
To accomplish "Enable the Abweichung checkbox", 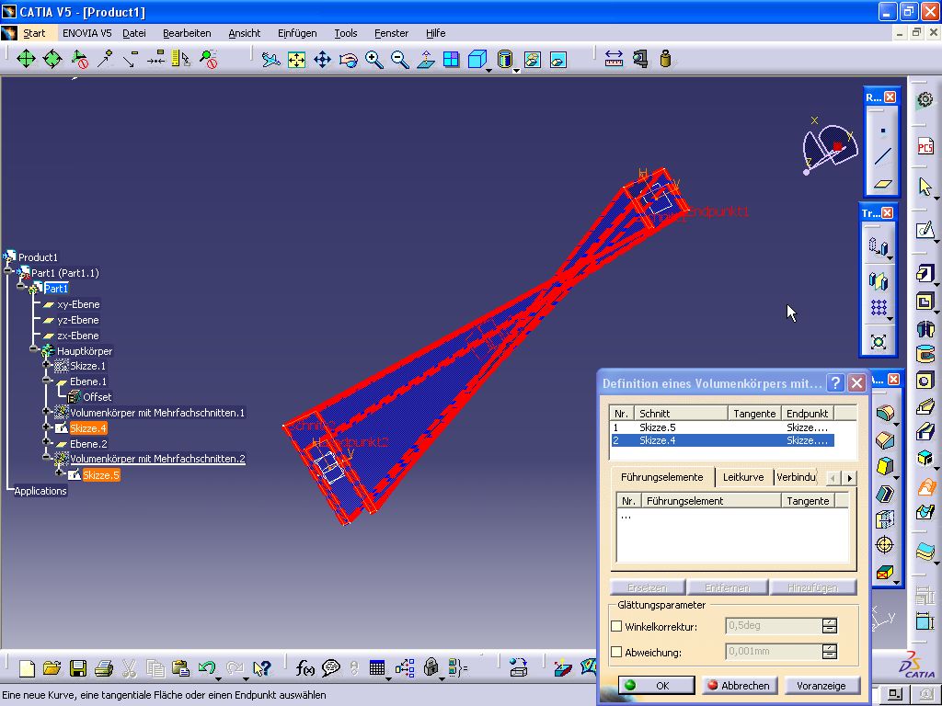I will 616,652.
